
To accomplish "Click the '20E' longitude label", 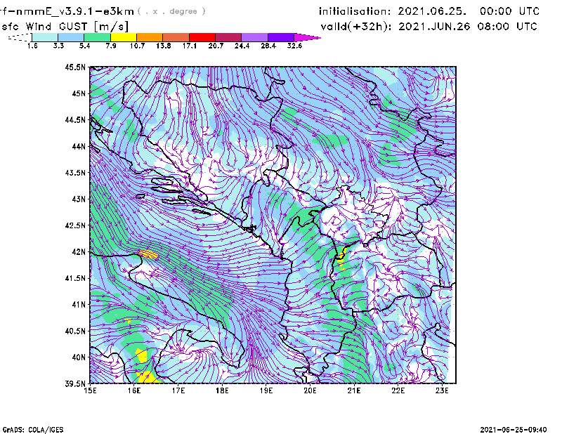I will [310, 390].
